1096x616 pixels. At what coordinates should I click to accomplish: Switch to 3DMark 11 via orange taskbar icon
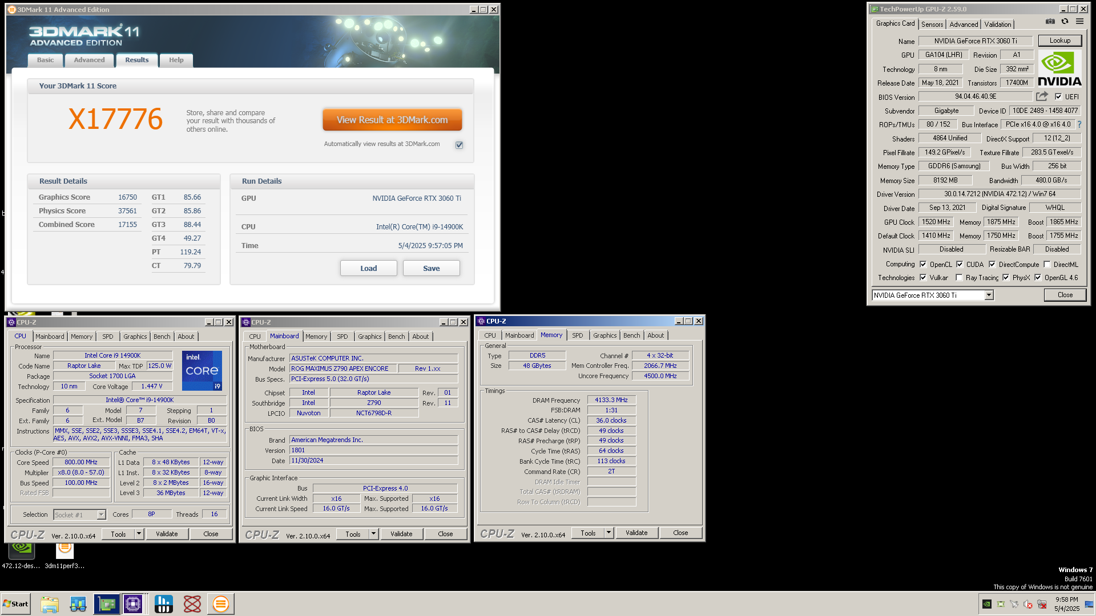(220, 604)
